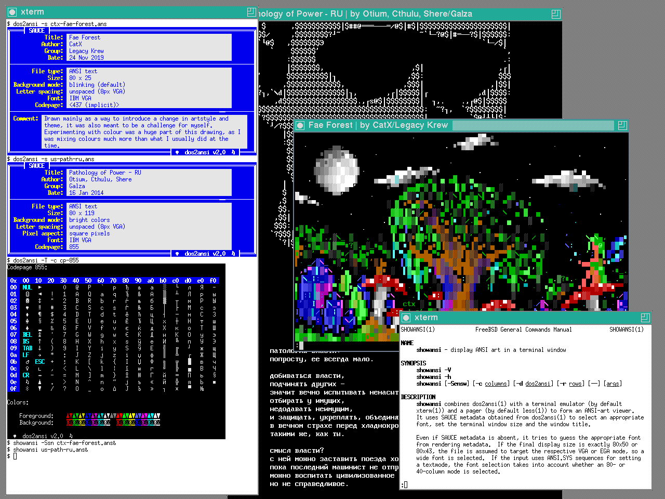Click the SAUCE title value "Fae Forest"
Viewport: 665px width, 499px height.
[85, 37]
